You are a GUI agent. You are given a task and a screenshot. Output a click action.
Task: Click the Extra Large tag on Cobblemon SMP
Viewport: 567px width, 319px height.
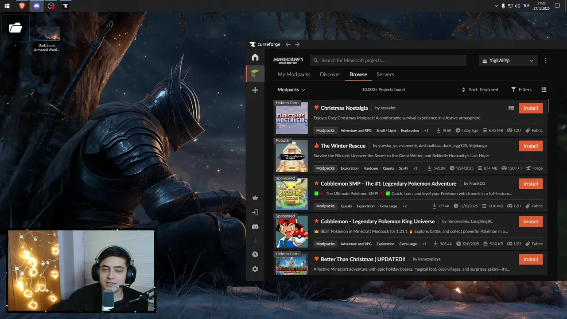[x=388, y=206]
